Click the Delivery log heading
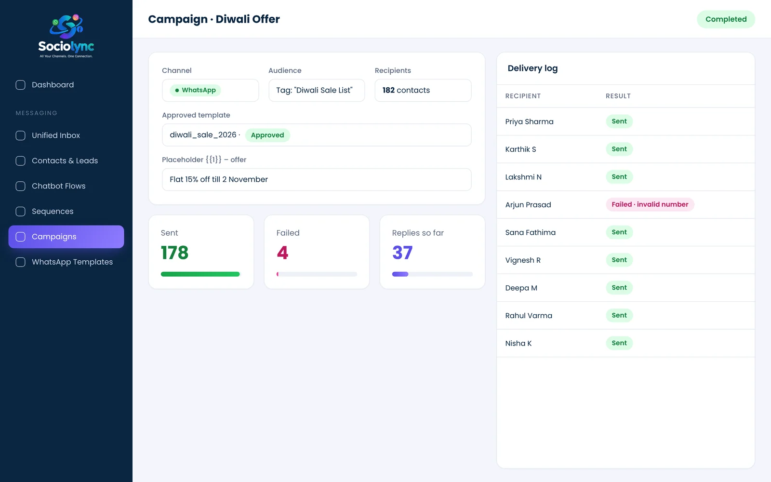Screen dimensions: 771x482 (x=532, y=68)
